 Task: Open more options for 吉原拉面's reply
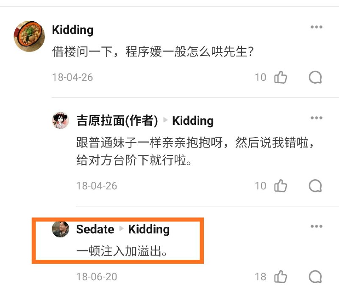point(317,118)
